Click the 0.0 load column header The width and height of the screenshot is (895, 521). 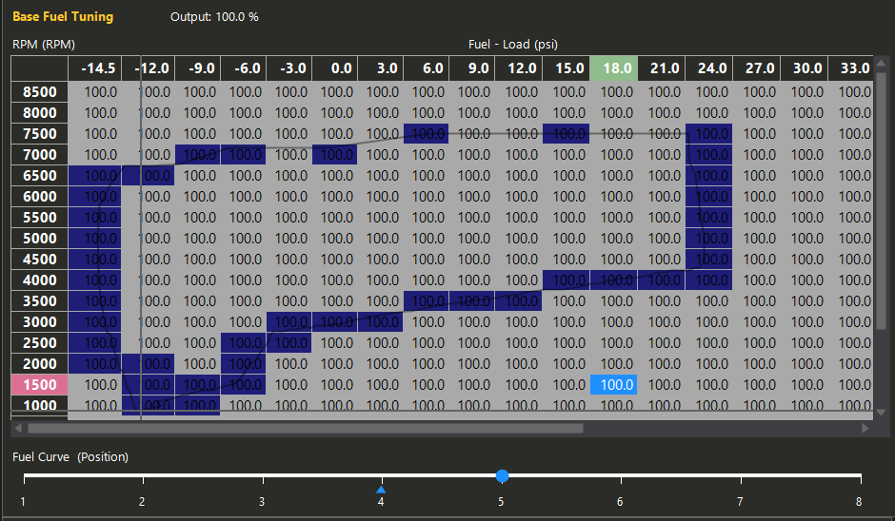[x=334, y=68]
